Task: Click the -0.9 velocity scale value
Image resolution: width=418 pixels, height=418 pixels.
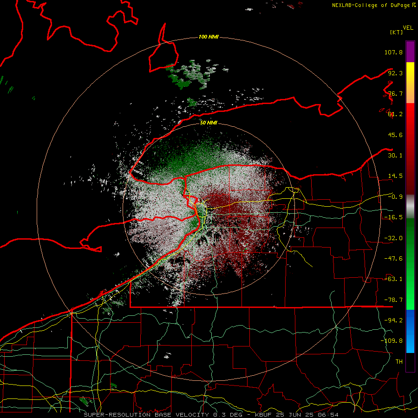Action: point(395,197)
